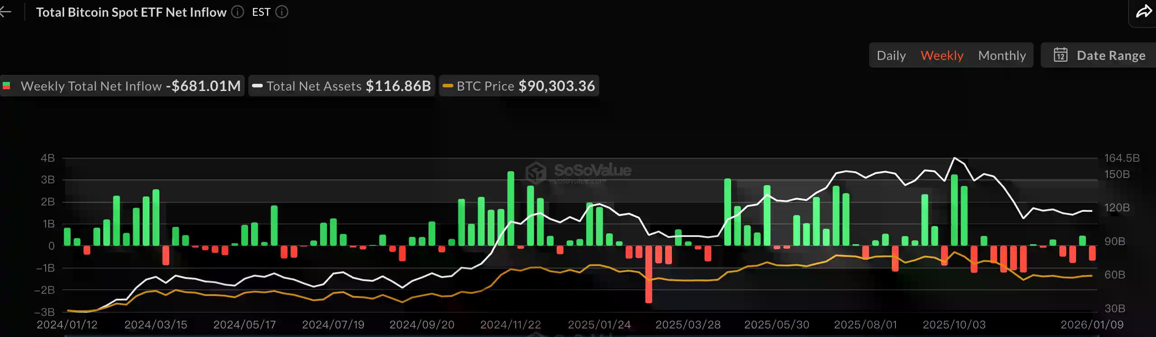Viewport: 1156px width, 337px height.
Task: Toggle BTC Price legend series
Action: (x=519, y=86)
